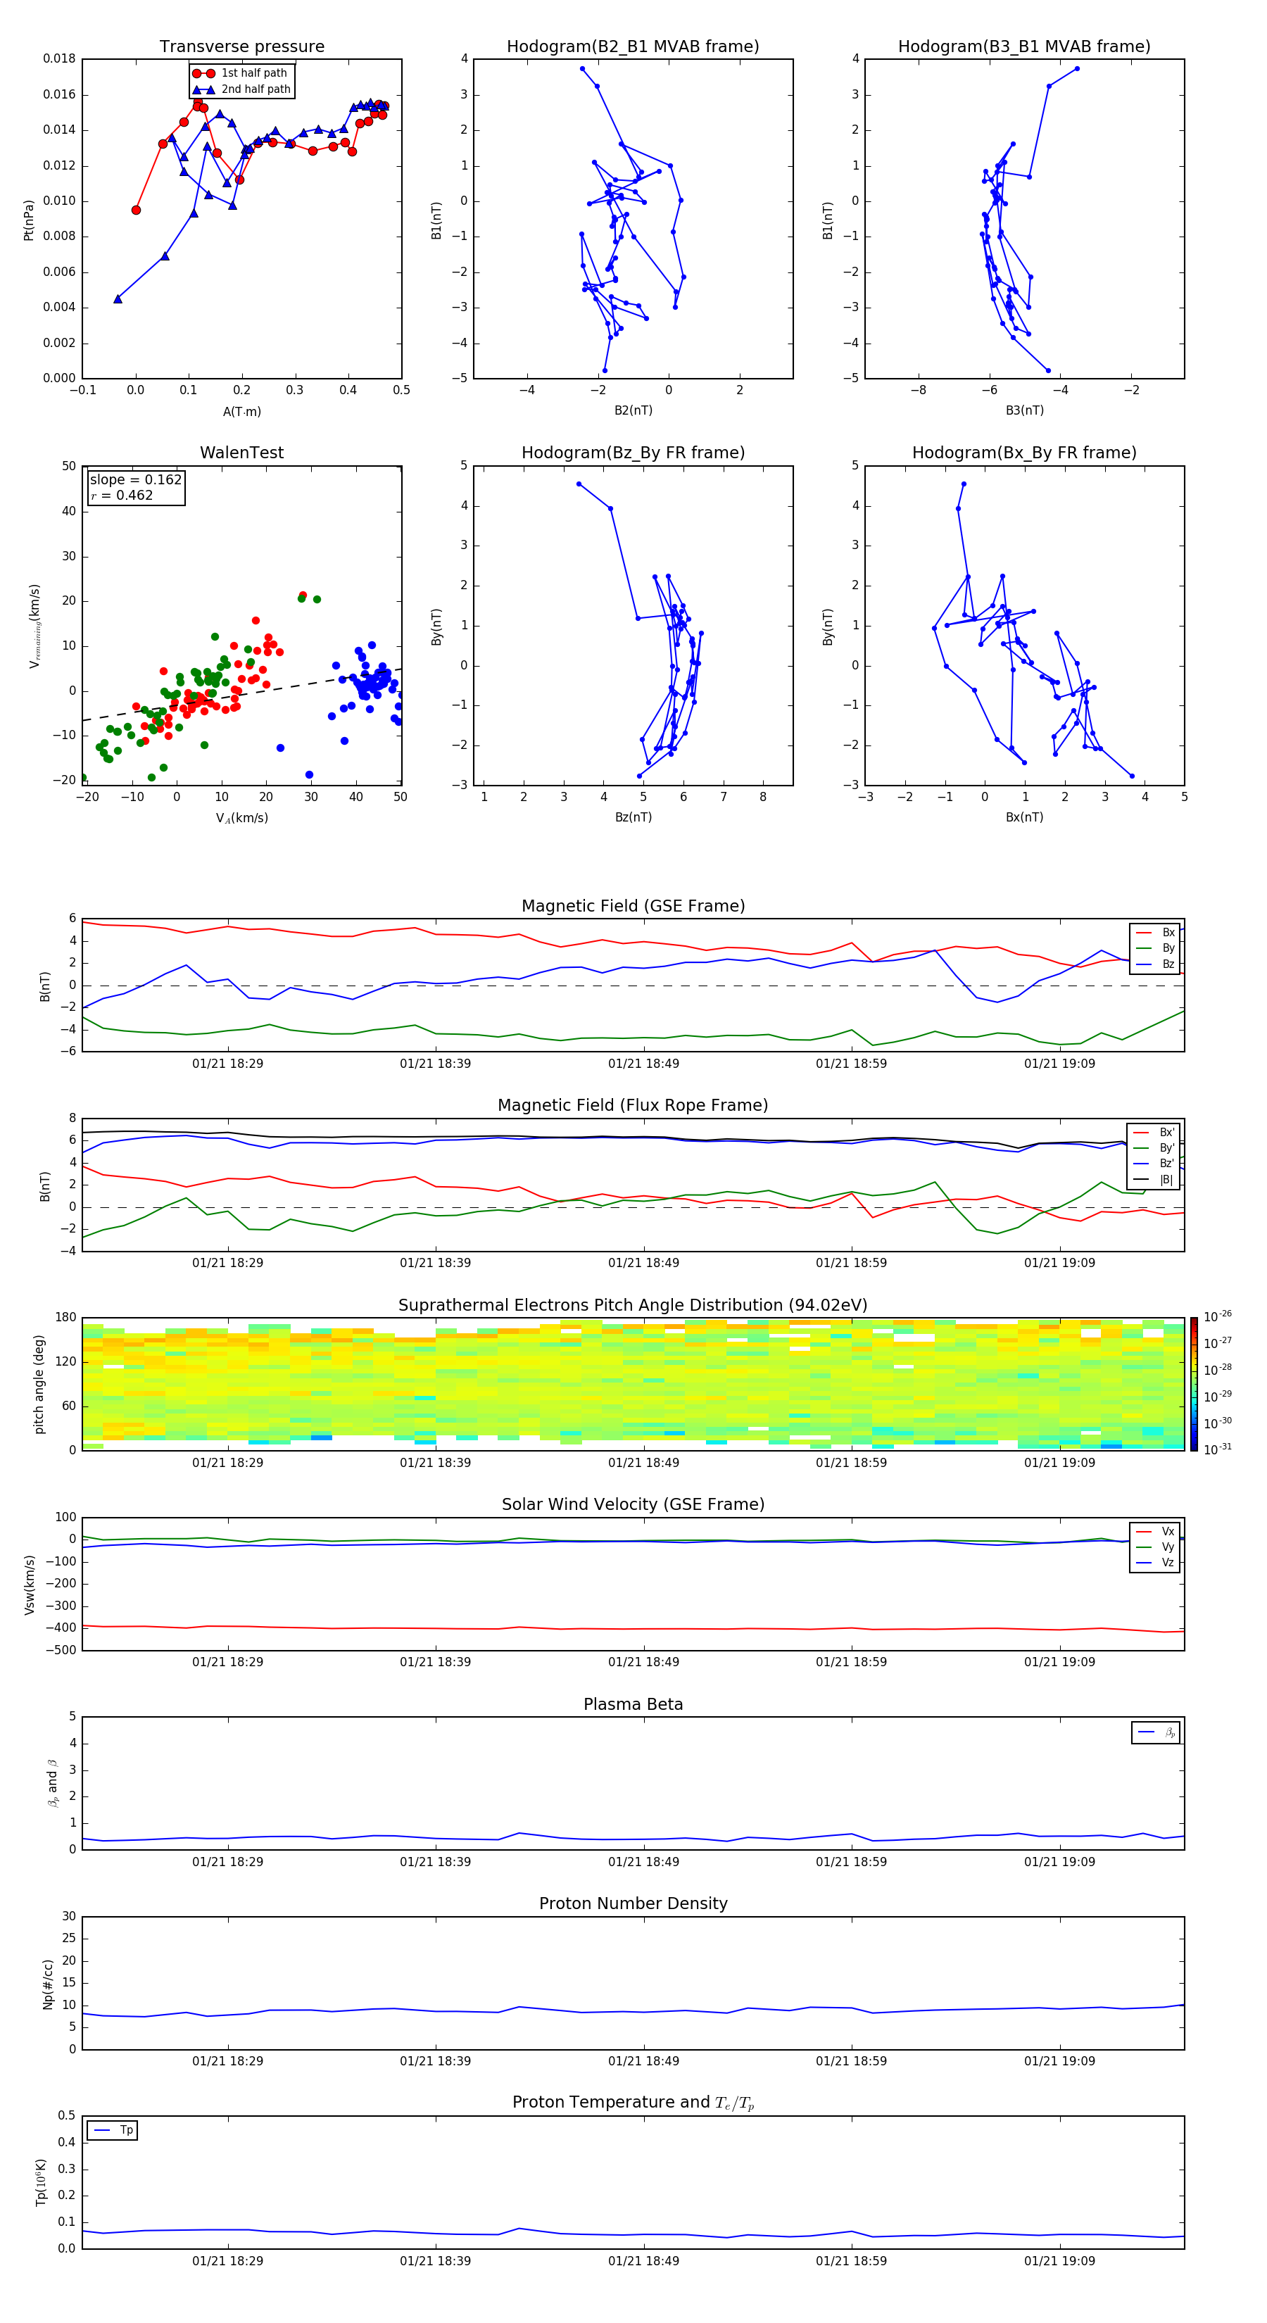
Task: Click the "βp and β" y-axis label
Action: [52, 1784]
